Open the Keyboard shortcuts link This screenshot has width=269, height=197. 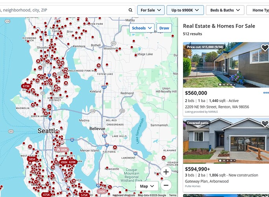click(124, 195)
